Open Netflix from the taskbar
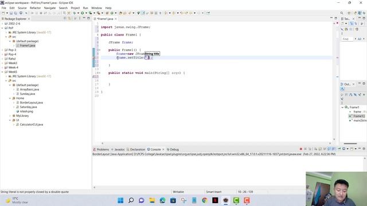 [215, 200]
